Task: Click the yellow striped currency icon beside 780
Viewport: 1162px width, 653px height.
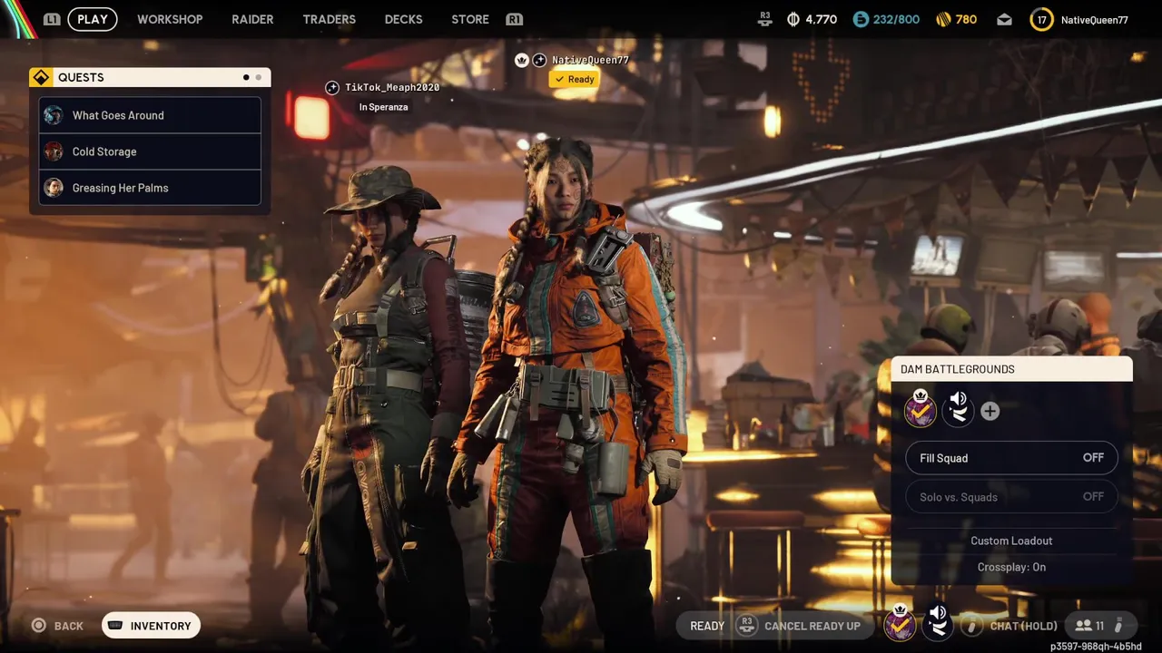Action: click(943, 19)
